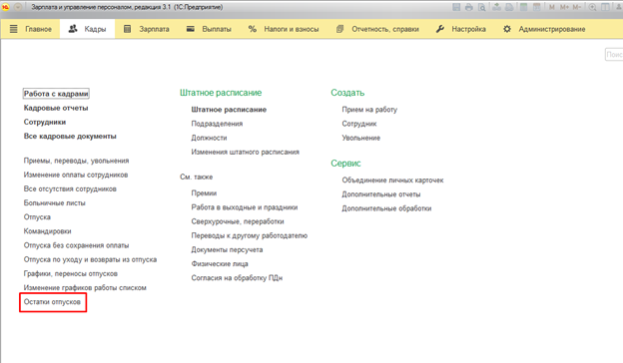Open Физические лица link

tap(220, 264)
